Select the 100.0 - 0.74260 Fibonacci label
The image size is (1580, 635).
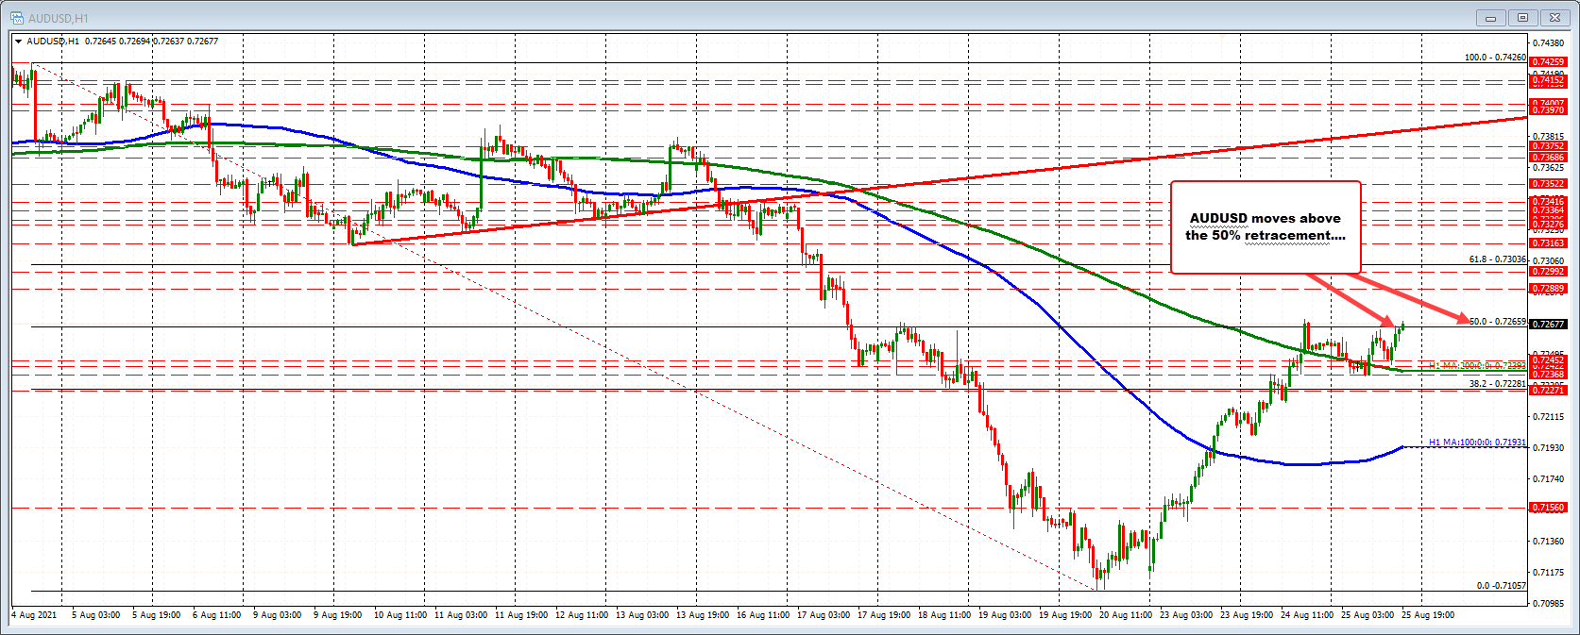pyautogui.click(x=1494, y=58)
